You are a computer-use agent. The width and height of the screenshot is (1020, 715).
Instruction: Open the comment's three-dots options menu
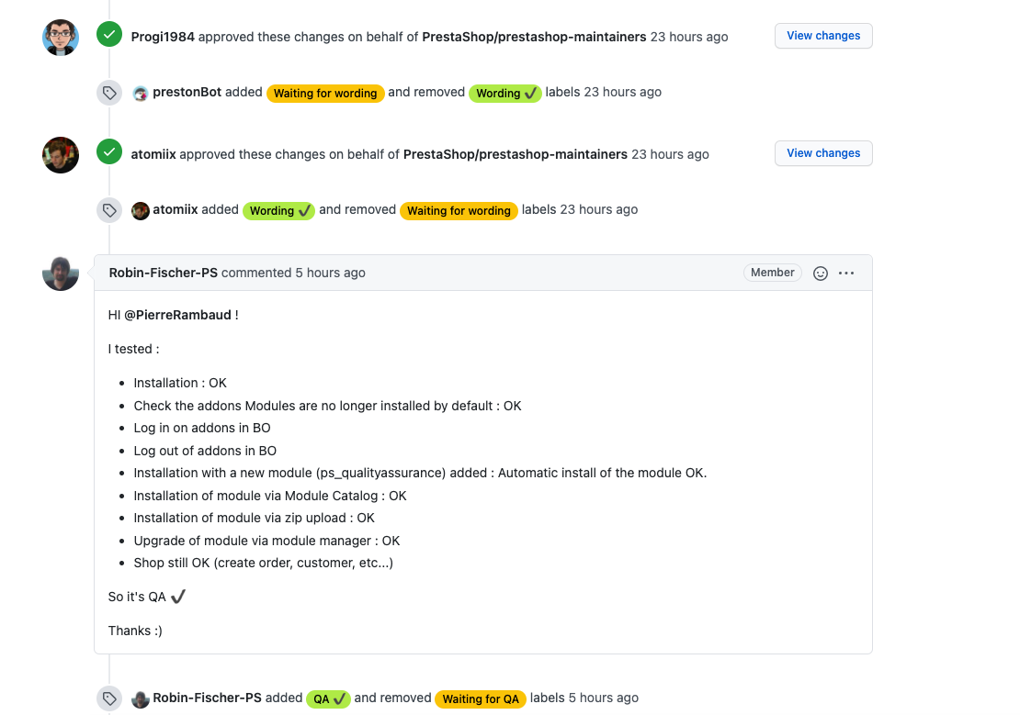(x=846, y=274)
